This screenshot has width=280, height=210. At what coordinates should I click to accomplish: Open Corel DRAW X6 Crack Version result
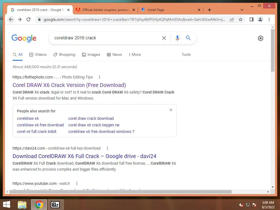pyautogui.click(x=69, y=85)
